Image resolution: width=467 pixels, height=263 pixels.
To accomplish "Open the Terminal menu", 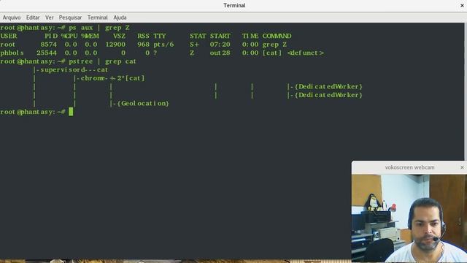I will tap(97, 18).
